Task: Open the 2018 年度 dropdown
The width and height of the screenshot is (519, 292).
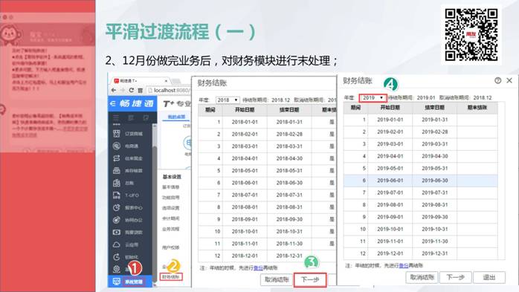Action: [x=228, y=100]
